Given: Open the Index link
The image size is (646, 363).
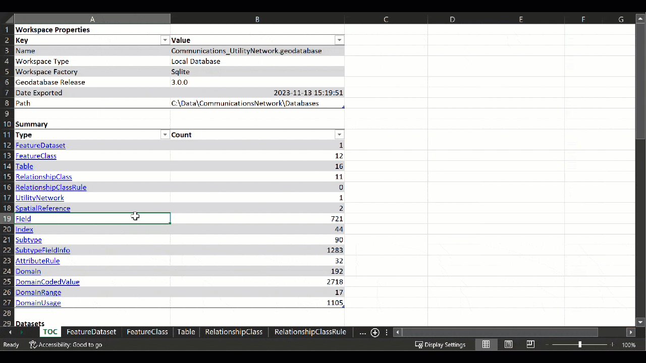Looking at the screenshot, I should (x=24, y=229).
